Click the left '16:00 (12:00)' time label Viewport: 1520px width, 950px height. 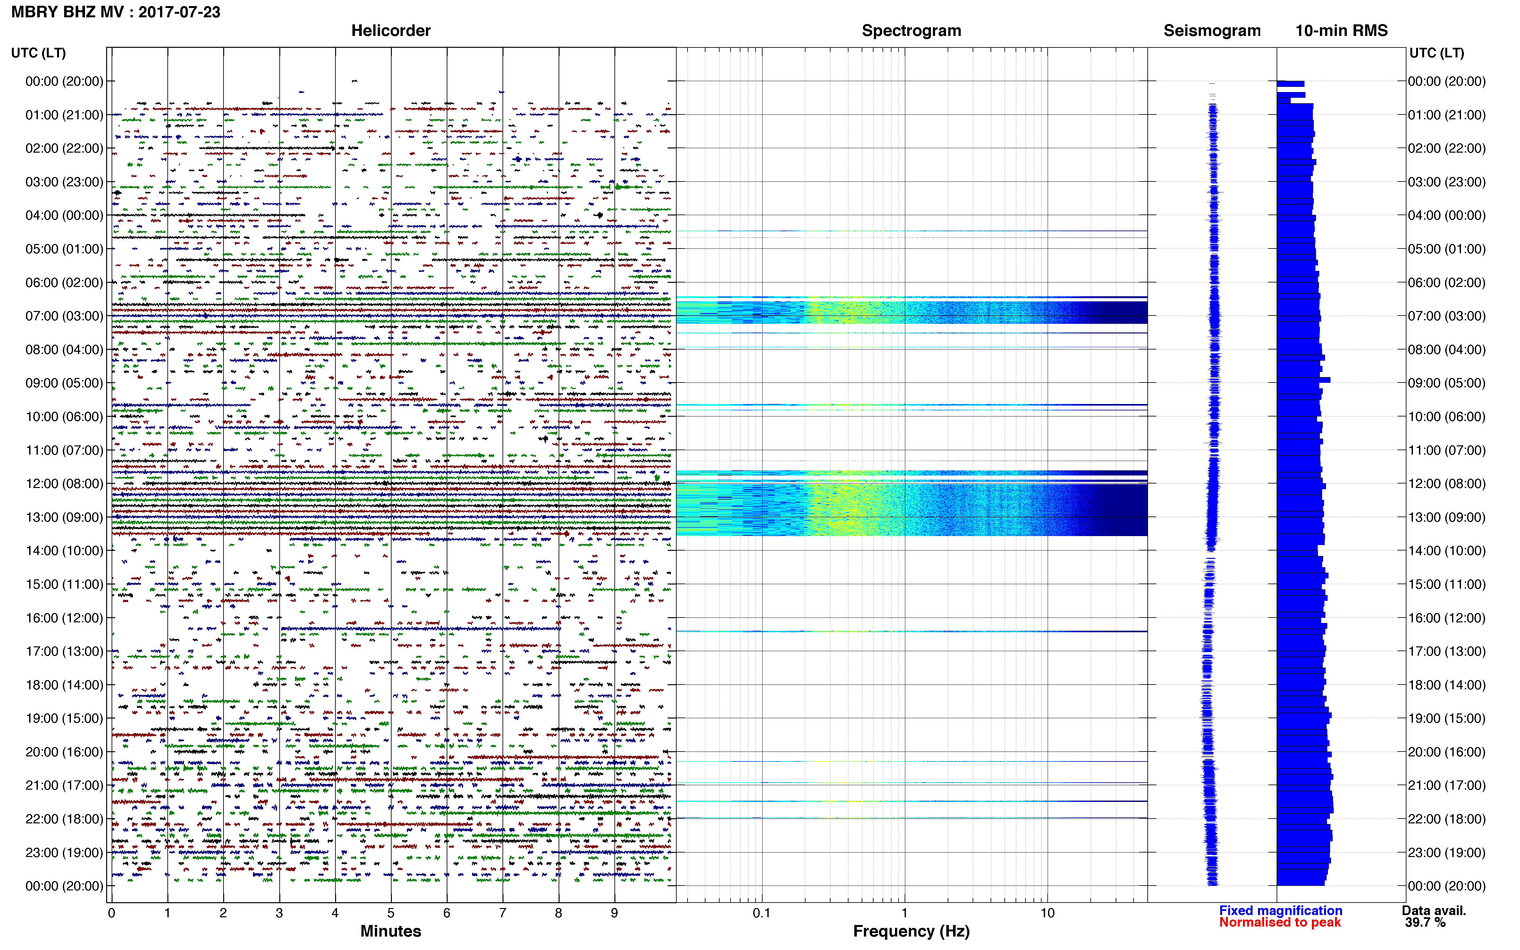coord(64,618)
